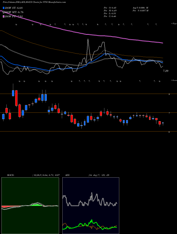Click the price axis label 6

coord(169,132)
